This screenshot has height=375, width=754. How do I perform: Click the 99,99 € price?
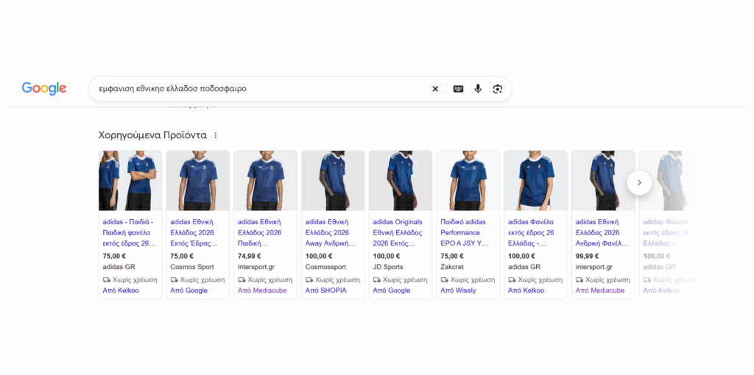(587, 256)
